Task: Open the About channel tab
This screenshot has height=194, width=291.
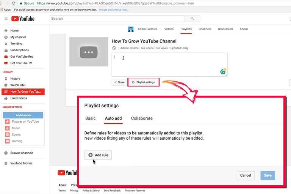Action: 244,29
